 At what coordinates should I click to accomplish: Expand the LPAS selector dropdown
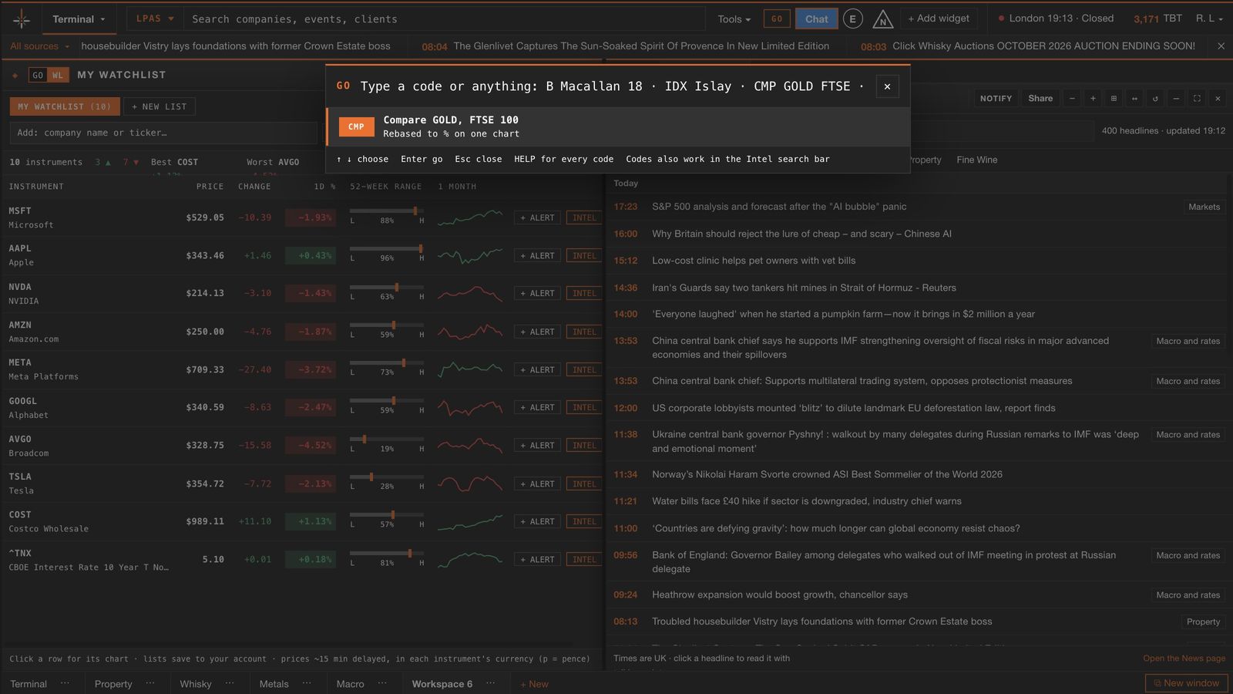coord(155,19)
